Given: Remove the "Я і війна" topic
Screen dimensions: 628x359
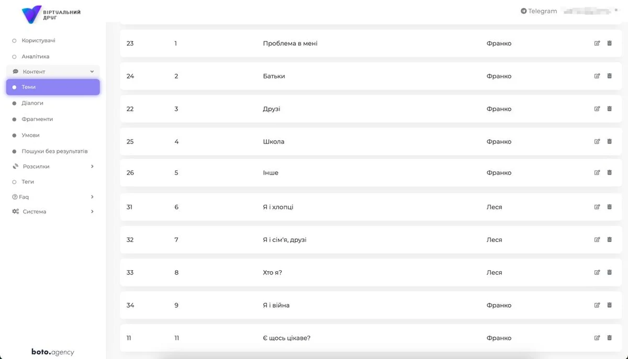Looking at the screenshot, I should [x=609, y=305].
